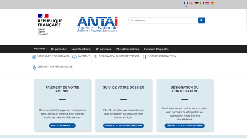The image size is (247, 138).
Task: Click 'PAYEZ VOTRE AMENDE' button
Action: pyautogui.click(x=63, y=126)
